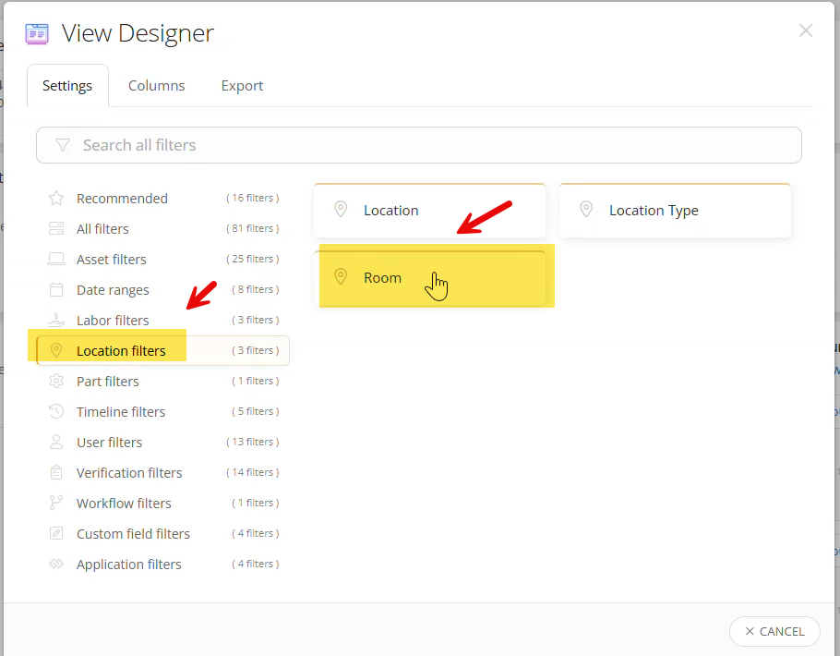Click the diamond icon beside Application filters

coord(57,564)
